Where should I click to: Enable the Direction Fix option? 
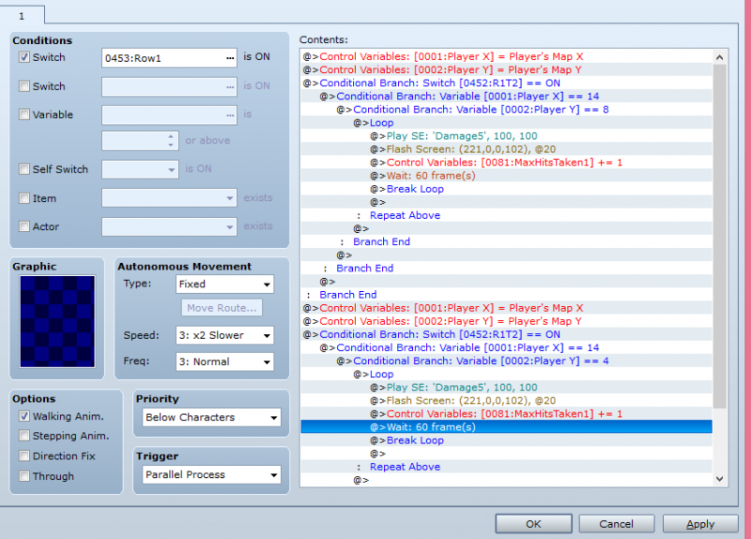tap(24, 455)
